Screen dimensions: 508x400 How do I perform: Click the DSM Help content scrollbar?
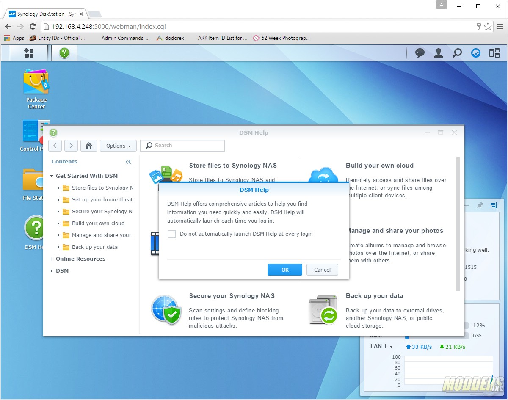coord(458,224)
